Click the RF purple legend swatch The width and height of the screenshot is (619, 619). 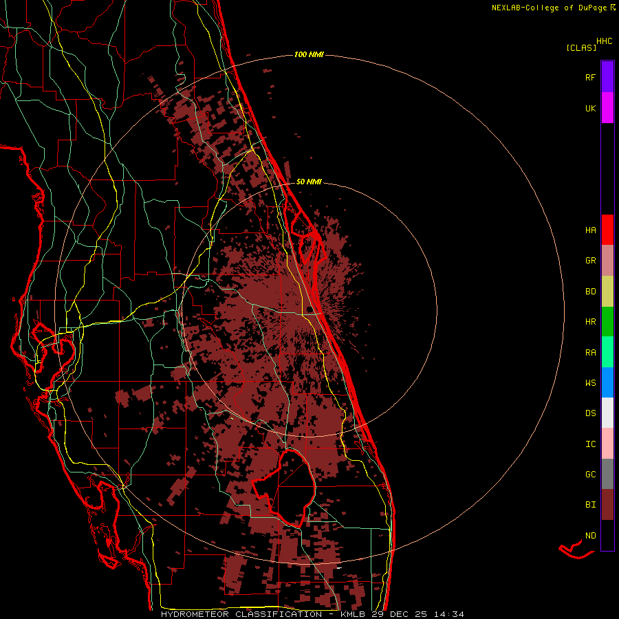click(x=607, y=77)
